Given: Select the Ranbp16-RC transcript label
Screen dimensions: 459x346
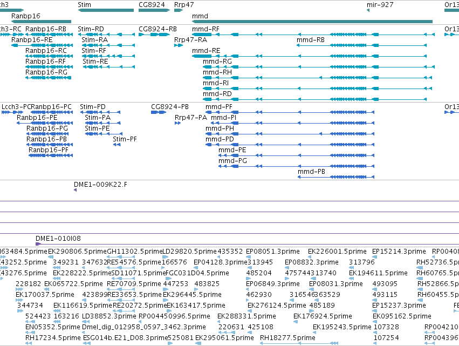Looking at the screenshot, I should pos(46,51).
